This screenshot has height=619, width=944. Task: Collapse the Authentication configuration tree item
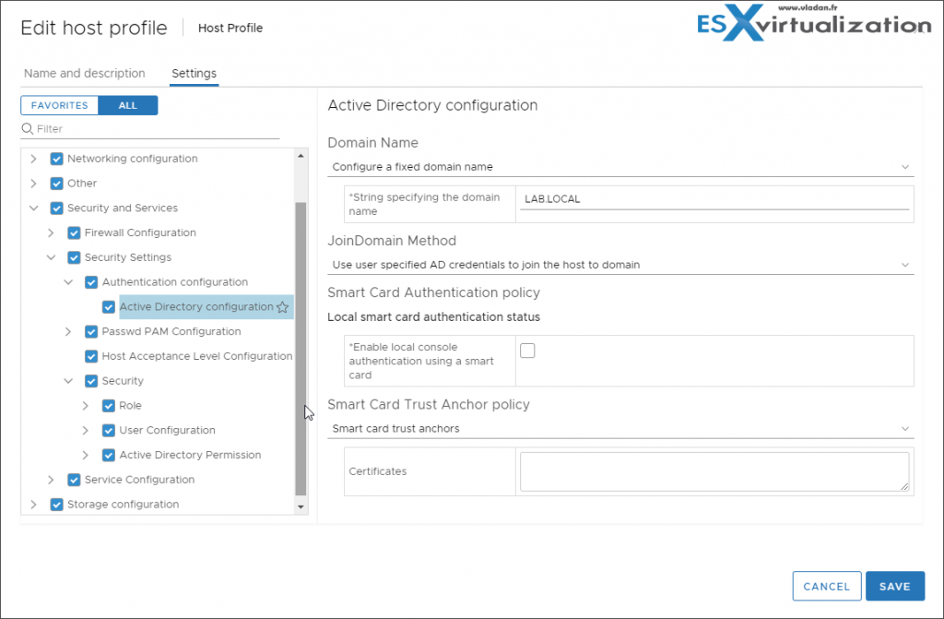point(68,281)
